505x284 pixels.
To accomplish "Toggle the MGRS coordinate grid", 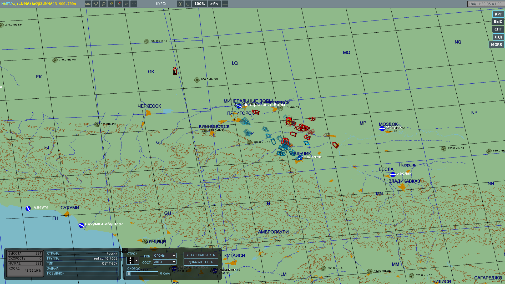I will click(x=496, y=45).
